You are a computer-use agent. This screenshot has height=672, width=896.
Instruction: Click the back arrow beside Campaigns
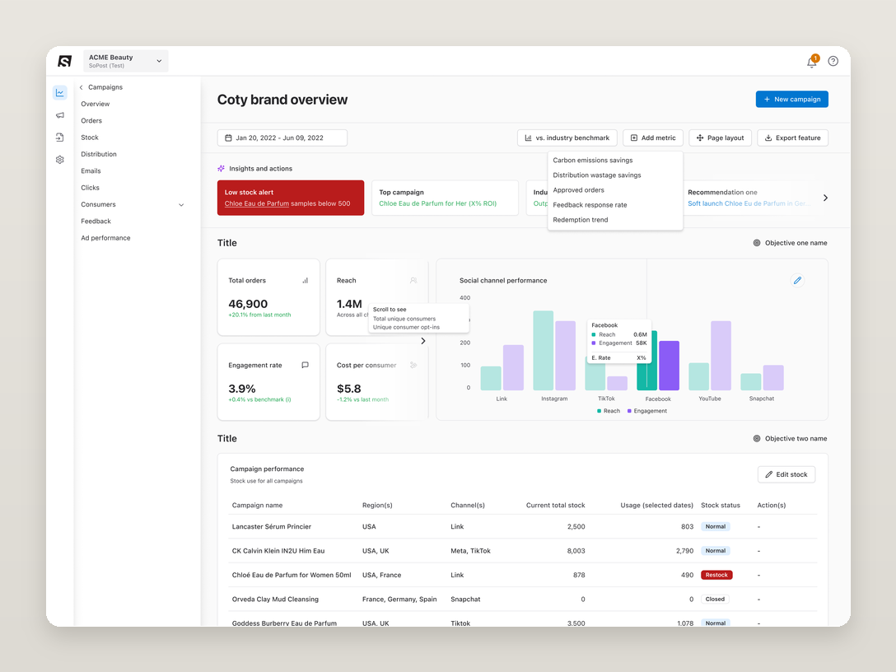[82, 87]
